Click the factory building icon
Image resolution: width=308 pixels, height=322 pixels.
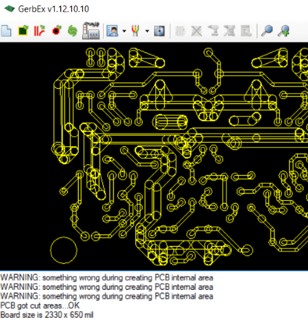(x=91, y=31)
